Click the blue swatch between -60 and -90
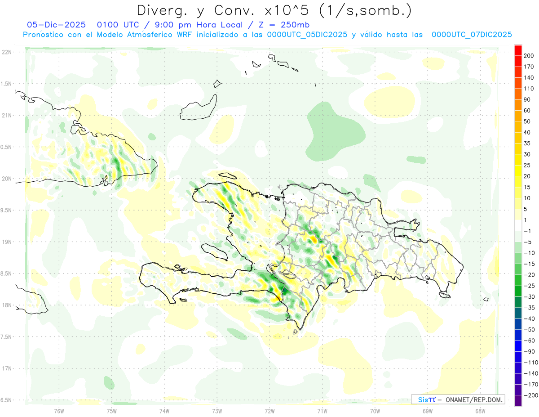This screenshot has height=417, width=539. pos(518,346)
